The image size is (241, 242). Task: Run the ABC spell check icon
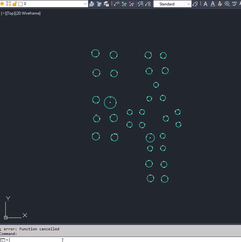click(234, 4)
